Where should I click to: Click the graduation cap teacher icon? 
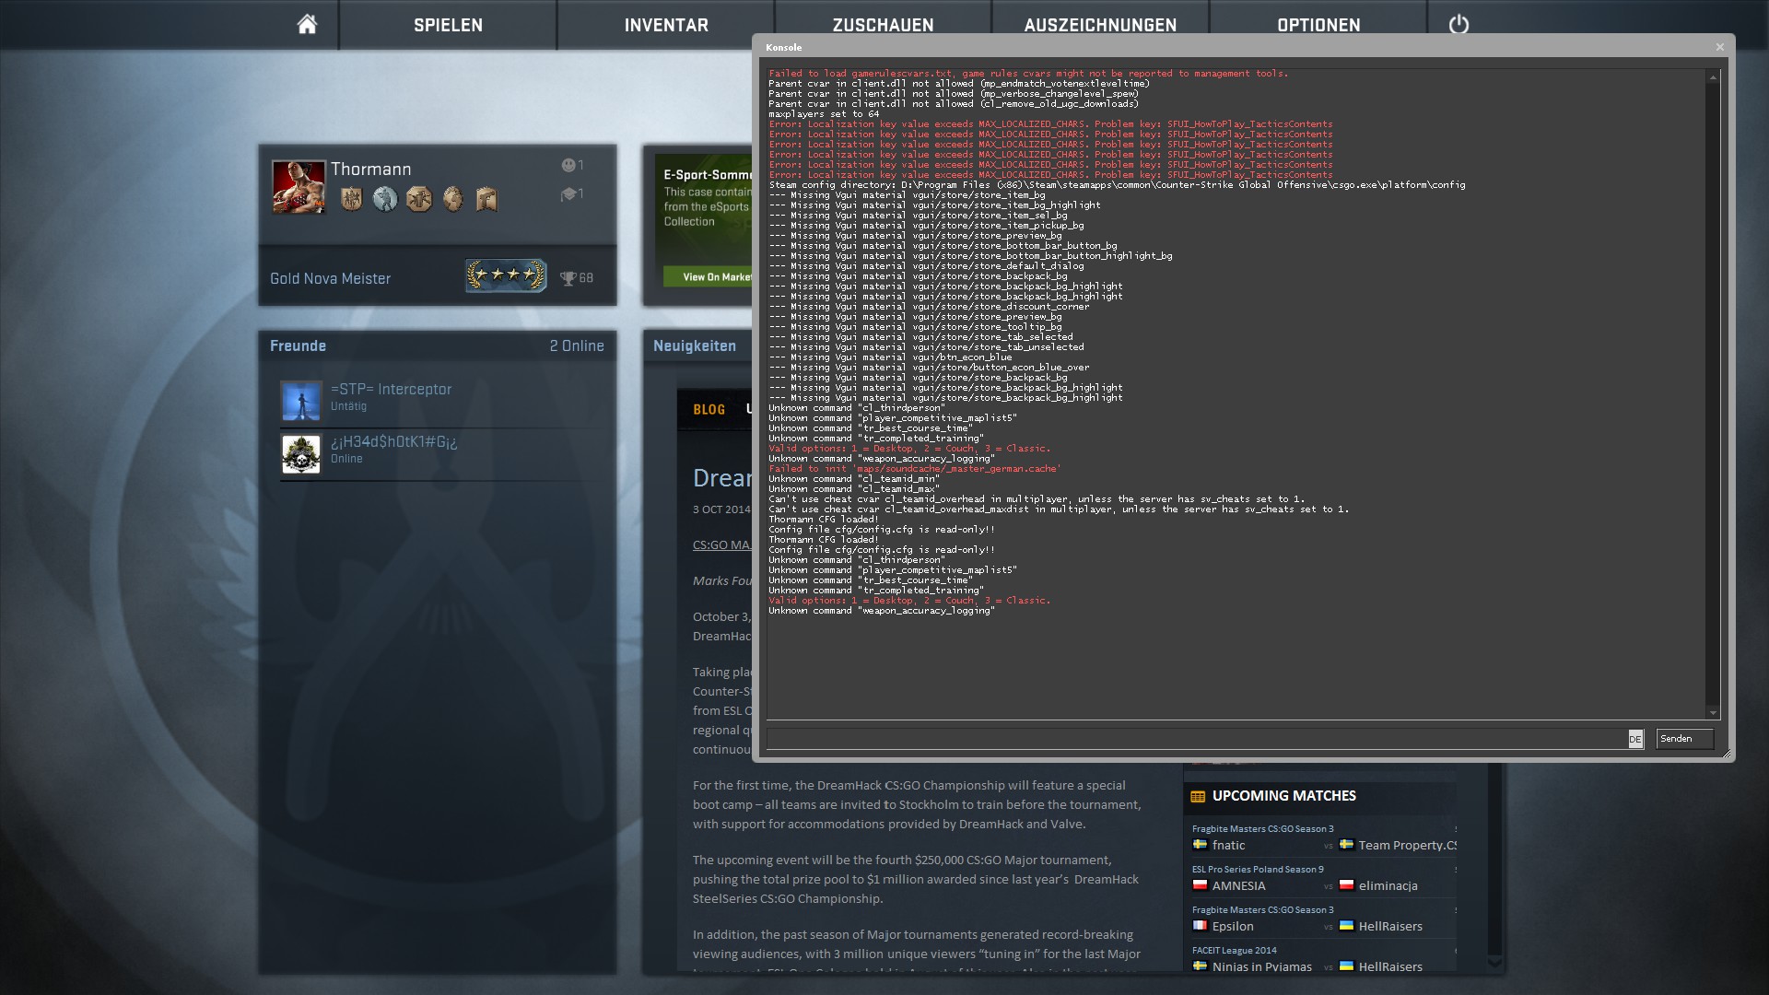coord(569,193)
